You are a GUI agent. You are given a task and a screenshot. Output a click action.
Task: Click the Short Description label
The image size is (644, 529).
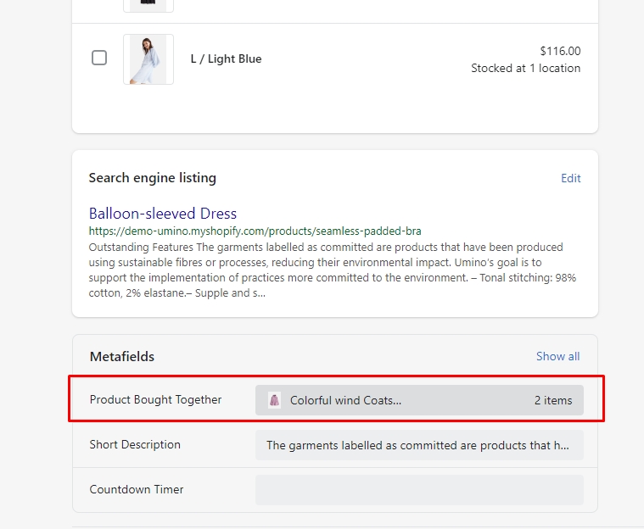tap(135, 444)
